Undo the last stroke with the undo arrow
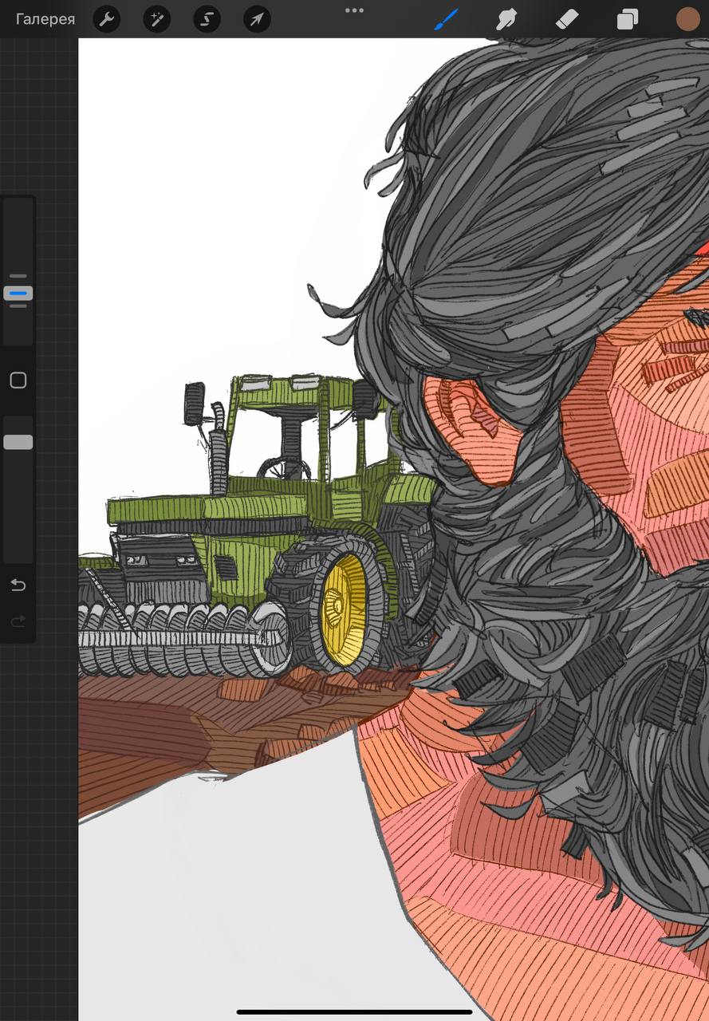This screenshot has height=1021, width=709. [18, 585]
